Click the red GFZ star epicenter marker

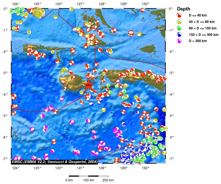click(89, 85)
